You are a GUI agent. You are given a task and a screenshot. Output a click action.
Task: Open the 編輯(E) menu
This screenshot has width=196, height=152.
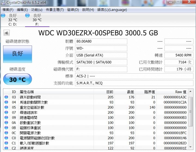point(22,10)
